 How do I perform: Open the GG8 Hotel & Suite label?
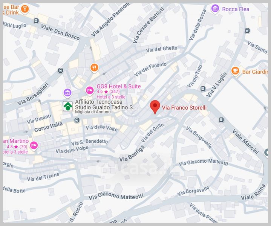(119, 86)
